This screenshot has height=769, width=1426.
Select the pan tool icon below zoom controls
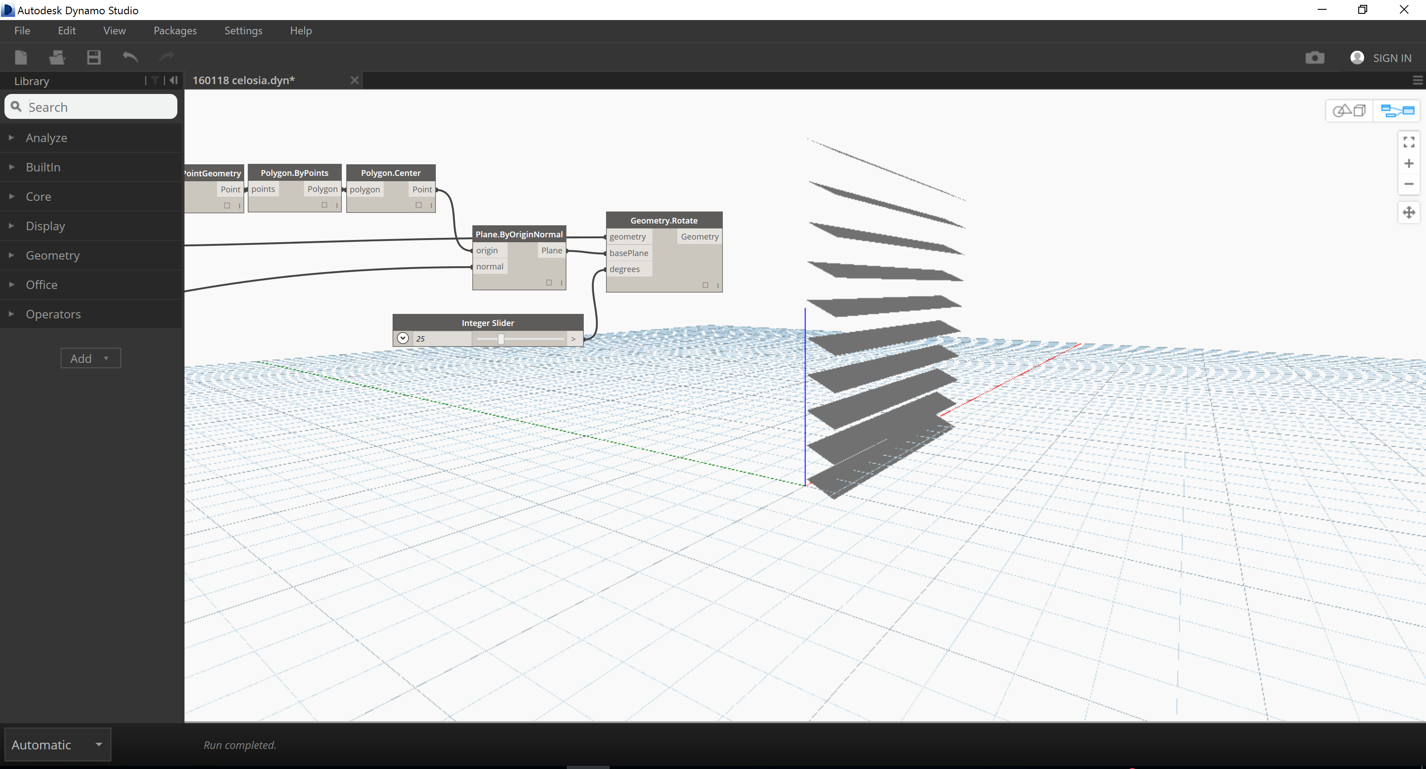(1410, 212)
